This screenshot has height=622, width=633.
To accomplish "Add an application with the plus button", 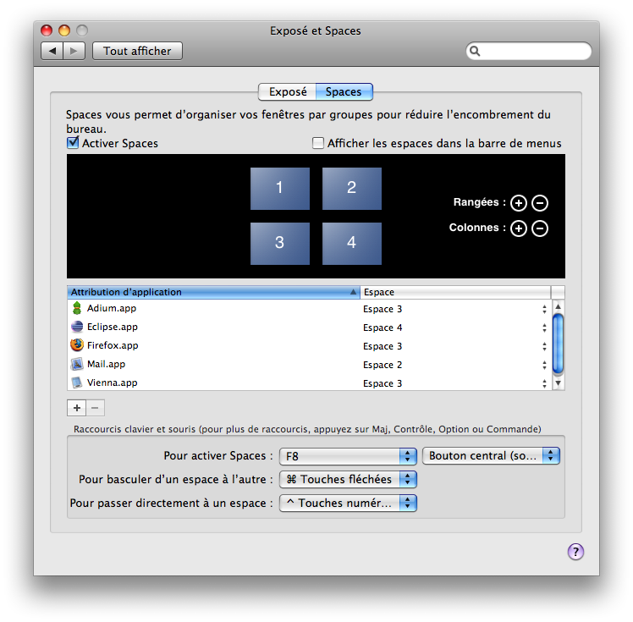I will point(77,408).
